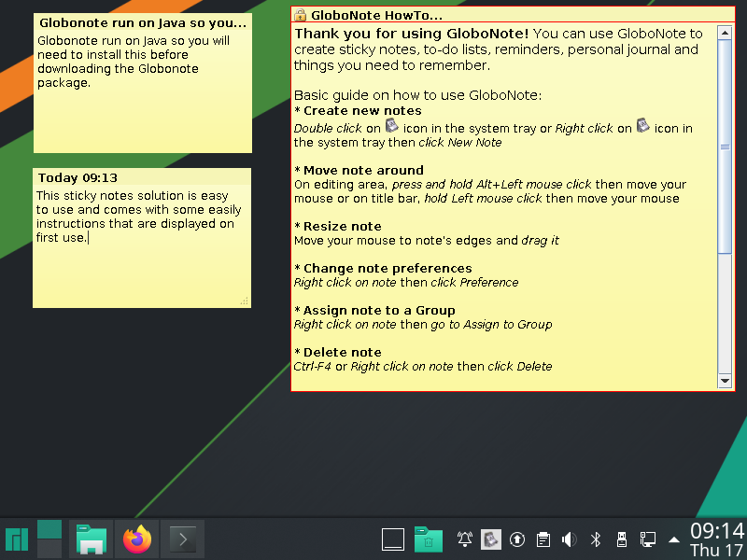Click the lock icon on GloboNote HowTo note
This screenshot has height=560, width=747.
(x=302, y=15)
